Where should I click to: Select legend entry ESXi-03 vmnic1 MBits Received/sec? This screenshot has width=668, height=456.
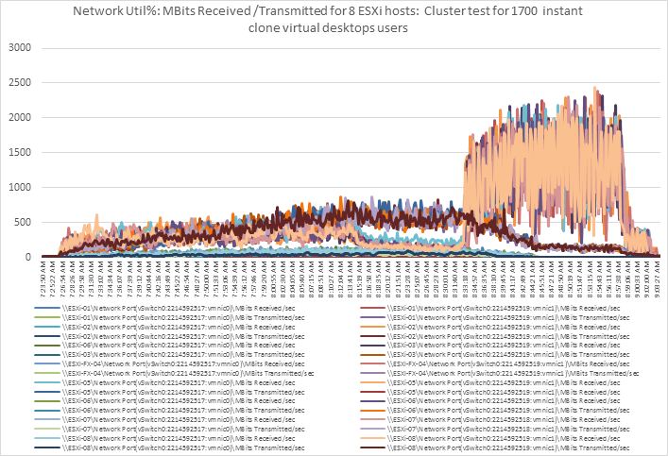point(490,346)
